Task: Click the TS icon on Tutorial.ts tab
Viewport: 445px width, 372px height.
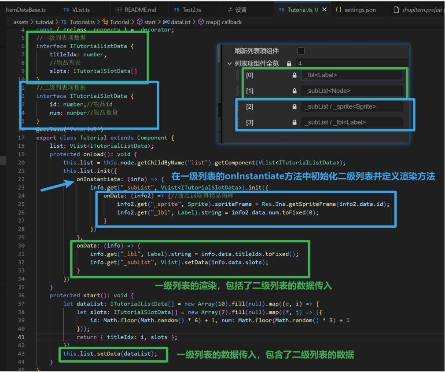Action: (282, 10)
